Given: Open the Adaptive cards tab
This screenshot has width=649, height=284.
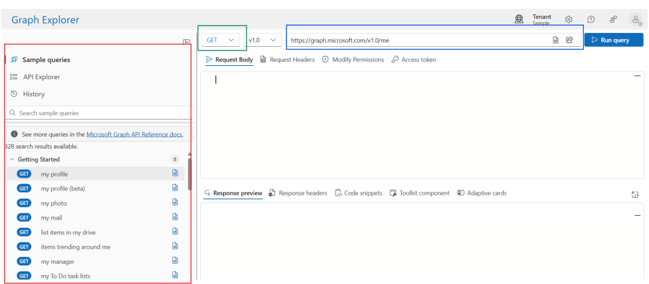Looking at the screenshot, I should click(x=482, y=193).
